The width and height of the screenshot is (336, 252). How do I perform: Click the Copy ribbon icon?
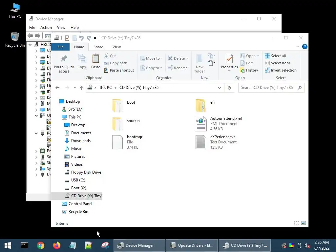coord(82,59)
